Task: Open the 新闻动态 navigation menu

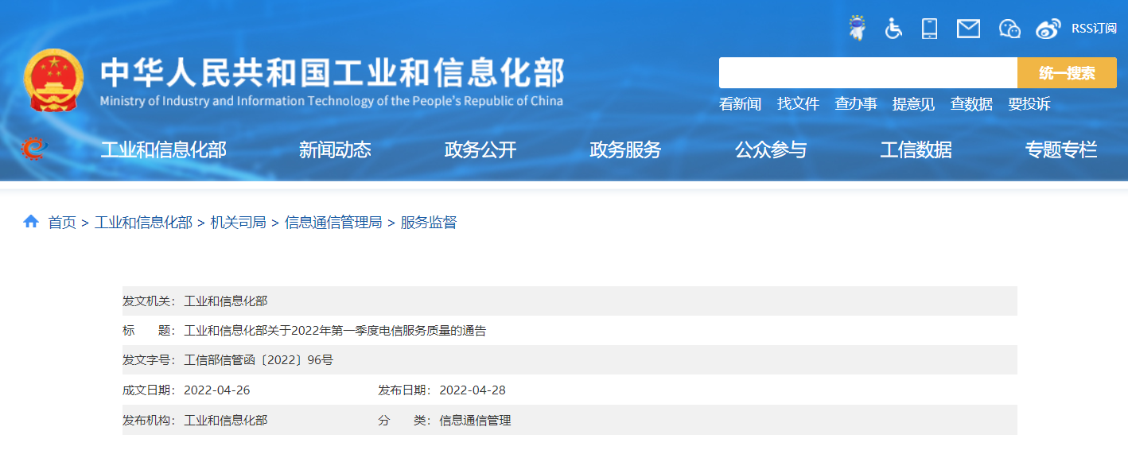Action: (335, 149)
